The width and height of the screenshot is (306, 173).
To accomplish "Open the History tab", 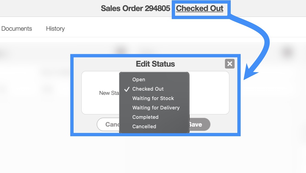I will (x=55, y=29).
